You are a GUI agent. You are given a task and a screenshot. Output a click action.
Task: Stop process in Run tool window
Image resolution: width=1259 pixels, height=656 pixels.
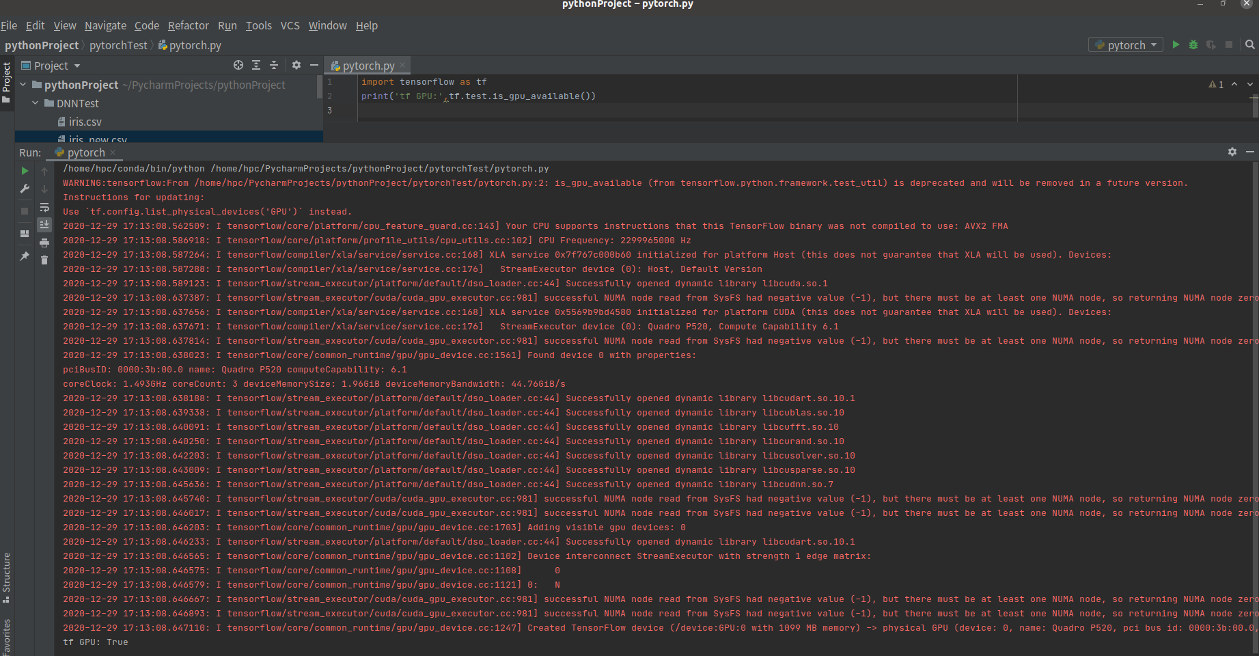(x=25, y=211)
